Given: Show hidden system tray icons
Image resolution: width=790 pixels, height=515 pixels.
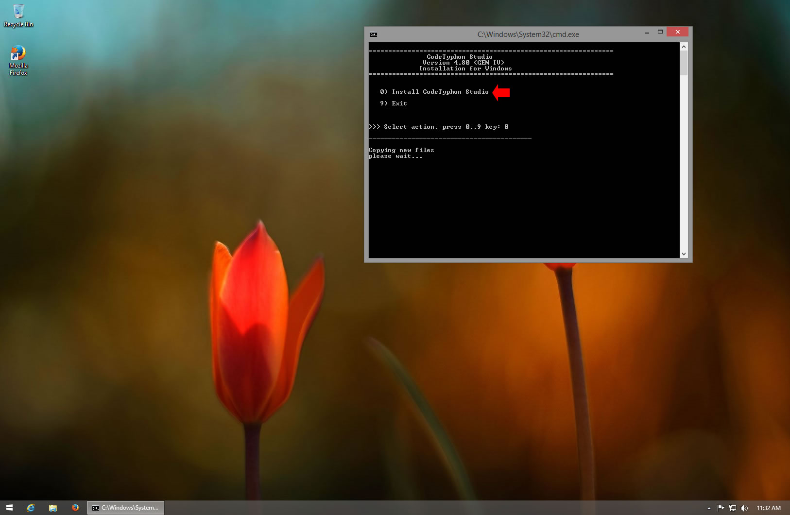Looking at the screenshot, I should pos(709,508).
